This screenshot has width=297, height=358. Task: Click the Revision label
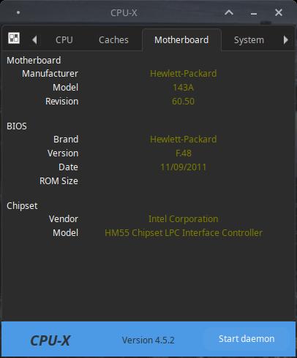62,102
